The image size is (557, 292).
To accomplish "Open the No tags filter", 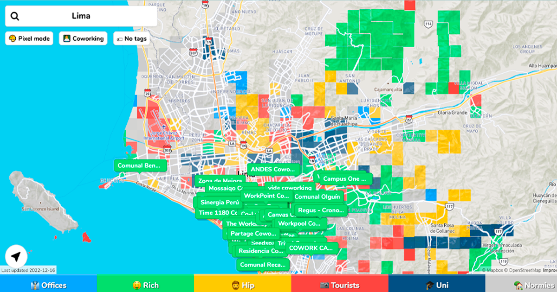I will 132,38.
